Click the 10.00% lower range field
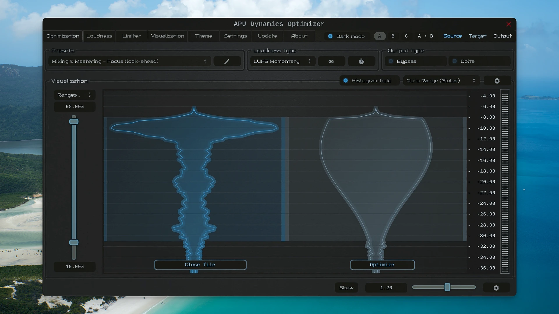 (x=75, y=267)
